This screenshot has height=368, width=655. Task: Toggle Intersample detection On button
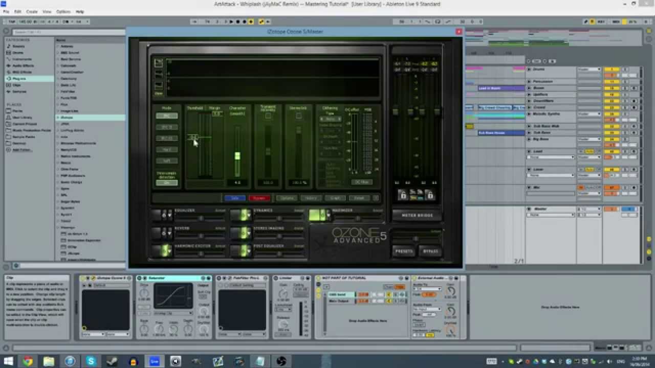167,182
